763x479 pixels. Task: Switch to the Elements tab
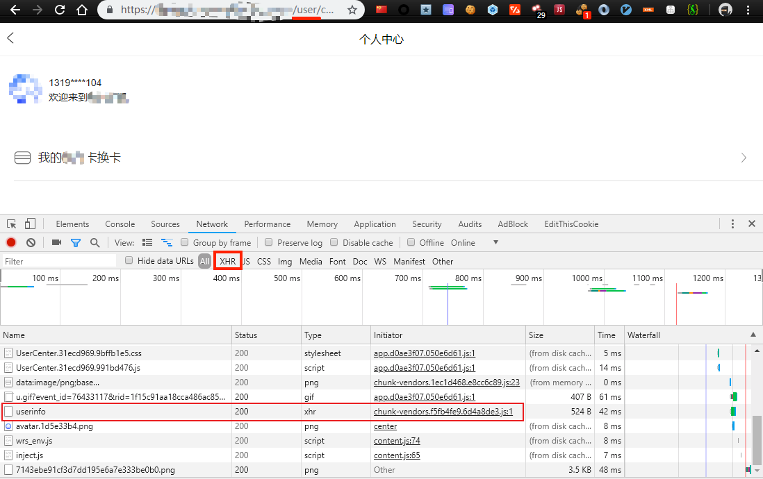[x=72, y=224]
